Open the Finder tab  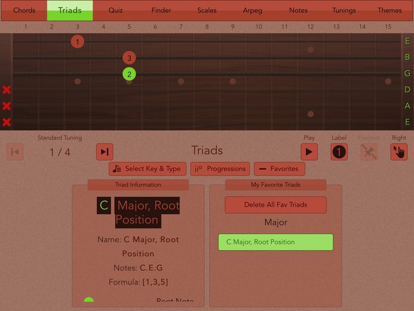(161, 10)
